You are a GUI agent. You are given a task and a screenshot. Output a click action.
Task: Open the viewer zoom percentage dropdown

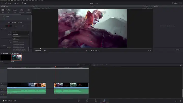click(35, 6)
